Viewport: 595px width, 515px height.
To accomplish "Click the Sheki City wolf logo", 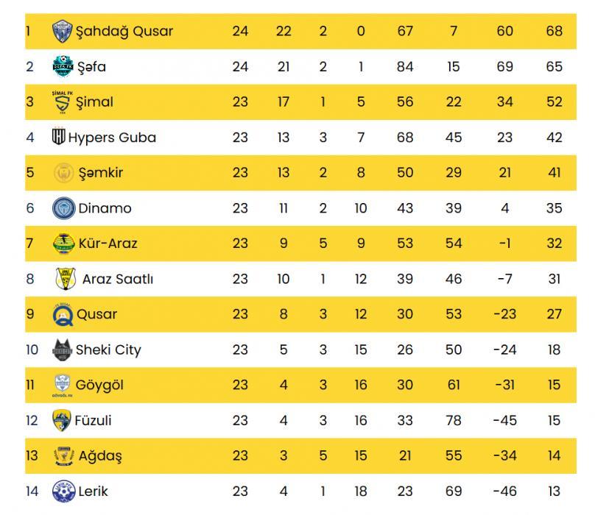I will coord(63,349).
